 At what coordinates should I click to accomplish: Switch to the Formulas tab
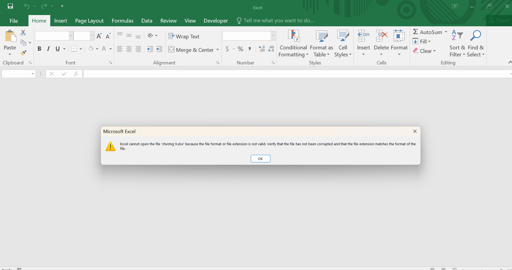coord(123,21)
